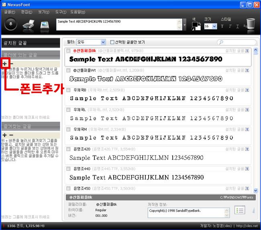The image size is (261, 230).
Task: Tick the checkbox for @산돌퍼즐Wt font
Action: tap(68, 71)
